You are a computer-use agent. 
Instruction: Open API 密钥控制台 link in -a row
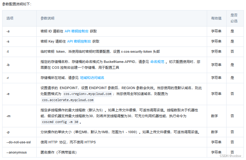click(x=77, y=31)
